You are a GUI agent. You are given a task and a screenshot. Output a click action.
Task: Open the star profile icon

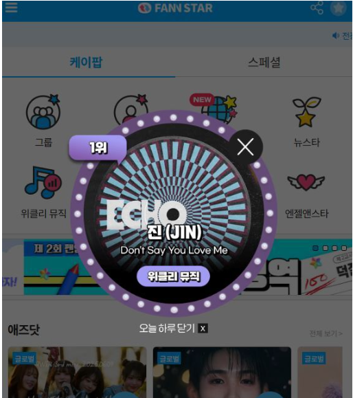(339, 8)
